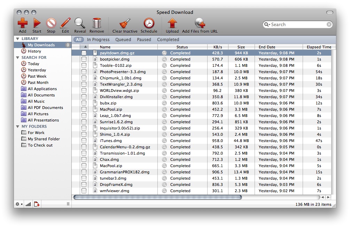The width and height of the screenshot is (350, 227).
Task: Clear Inactive downloads with the broom icon
Action: pyautogui.click(x=125, y=23)
